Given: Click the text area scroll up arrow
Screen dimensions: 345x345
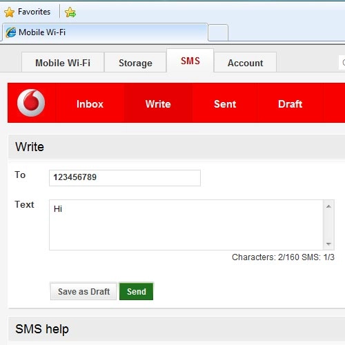Looking at the screenshot, I should [x=328, y=206].
